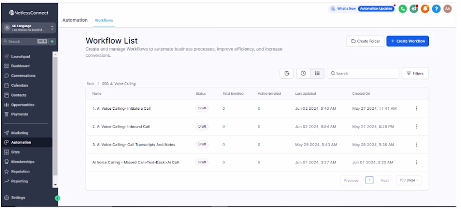Click the Create Folder button
This screenshot has width=461, height=209.
[x=365, y=41]
